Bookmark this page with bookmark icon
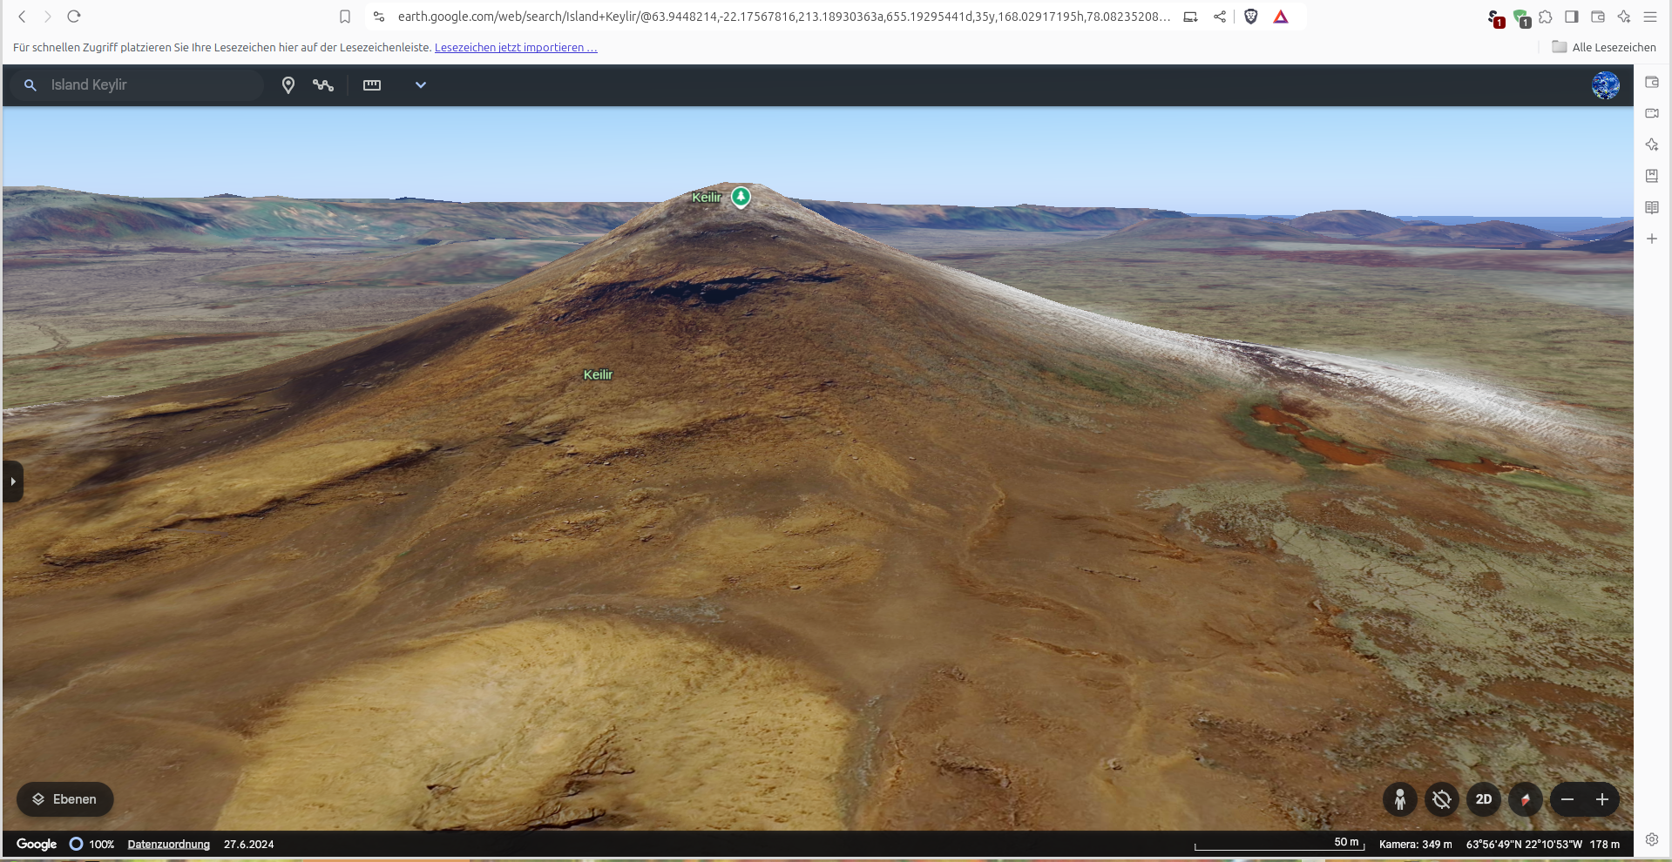 345,17
